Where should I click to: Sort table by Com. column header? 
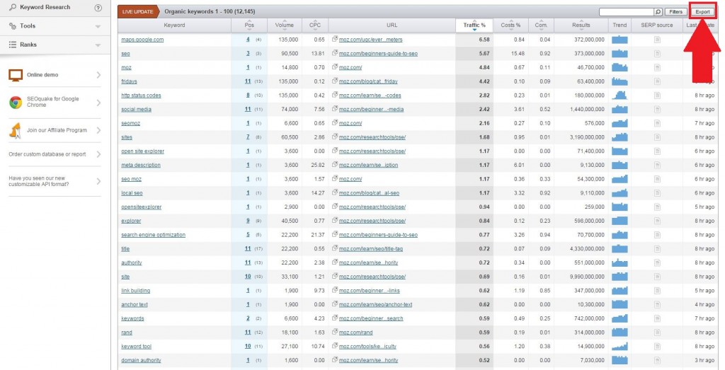click(541, 25)
